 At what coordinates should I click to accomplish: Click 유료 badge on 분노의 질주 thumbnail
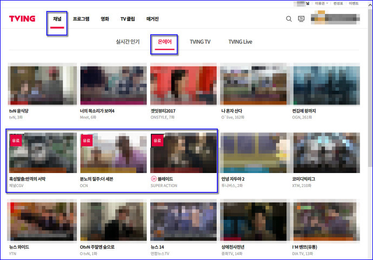coord(86,141)
